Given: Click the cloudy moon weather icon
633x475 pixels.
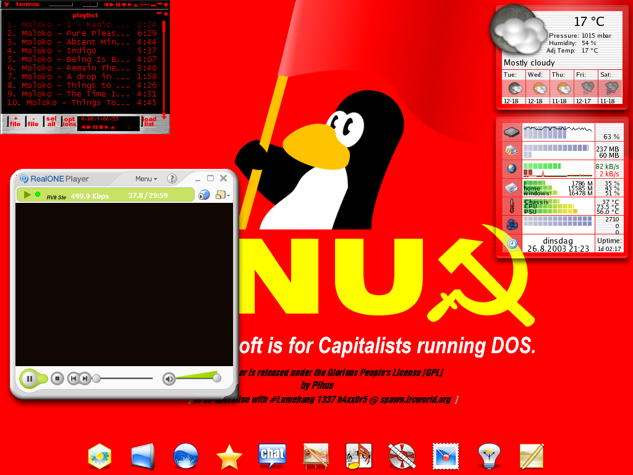Looking at the screenshot, I should pyautogui.click(x=517, y=30).
